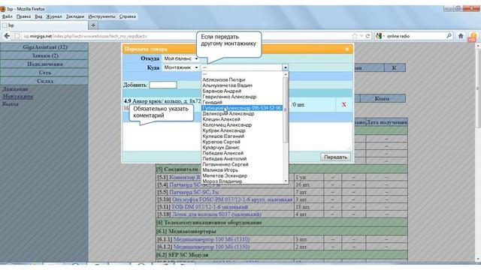Image resolution: width=481 pixels, height=270 pixels.
Task: Open the Склад sidebar section
Action: [x=44, y=81]
